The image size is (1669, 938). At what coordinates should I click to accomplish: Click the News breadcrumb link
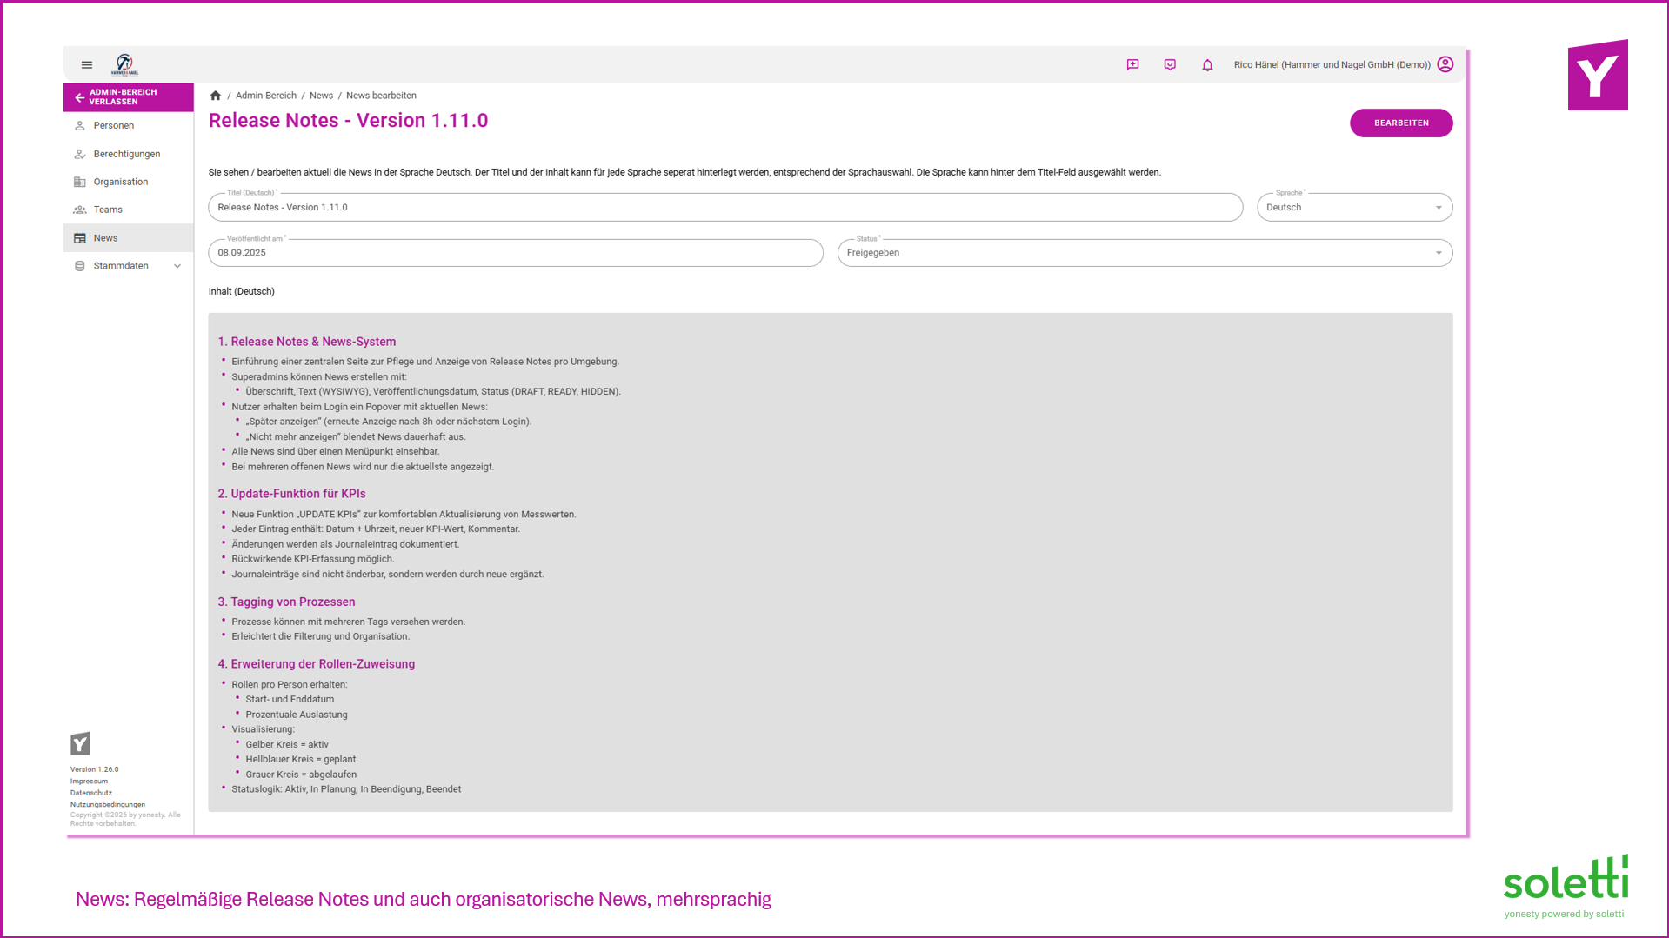coord(321,96)
